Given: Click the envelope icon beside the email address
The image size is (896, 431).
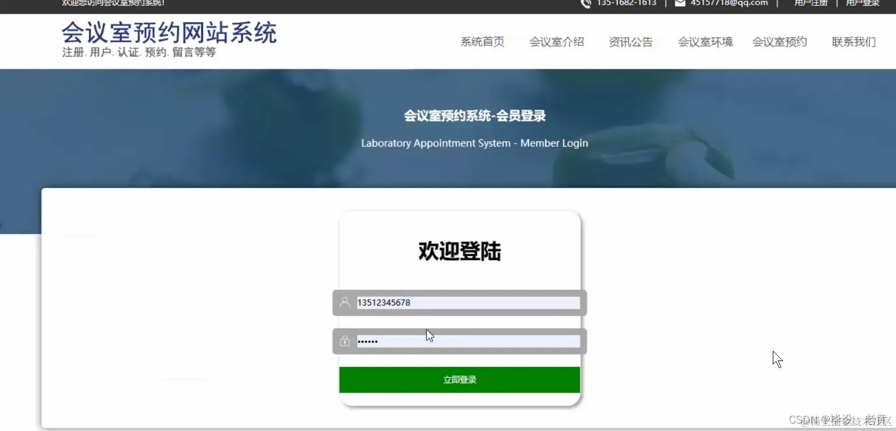Looking at the screenshot, I should (680, 3).
